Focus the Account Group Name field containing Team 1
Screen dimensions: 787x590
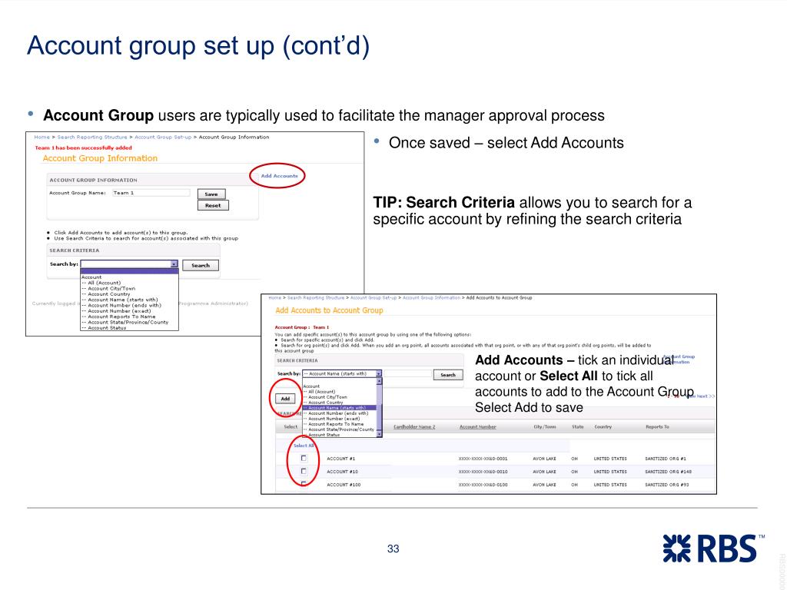coord(151,193)
